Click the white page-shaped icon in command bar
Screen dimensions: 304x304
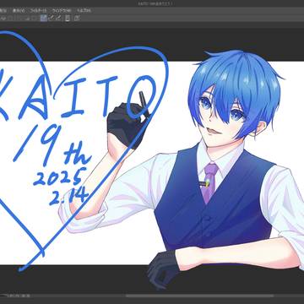68,18
